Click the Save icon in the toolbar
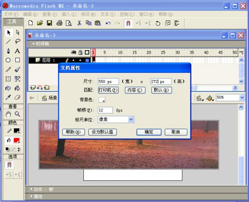Image resolution: width=249 pixels, height=202 pixels. click(x=49, y=23)
